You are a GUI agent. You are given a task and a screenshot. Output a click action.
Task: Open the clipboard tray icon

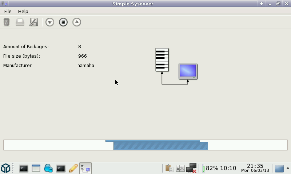169,168
